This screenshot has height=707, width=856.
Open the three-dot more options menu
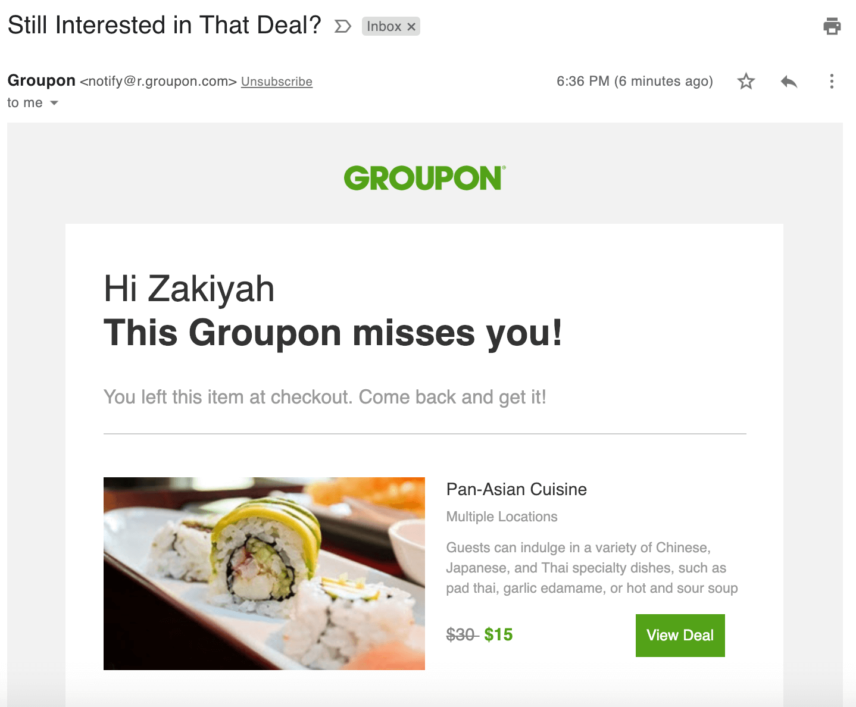click(832, 81)
